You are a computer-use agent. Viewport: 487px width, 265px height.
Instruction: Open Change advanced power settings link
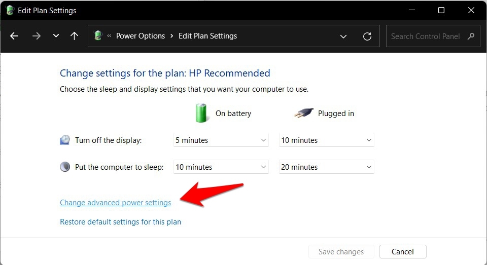pos(115,203)
